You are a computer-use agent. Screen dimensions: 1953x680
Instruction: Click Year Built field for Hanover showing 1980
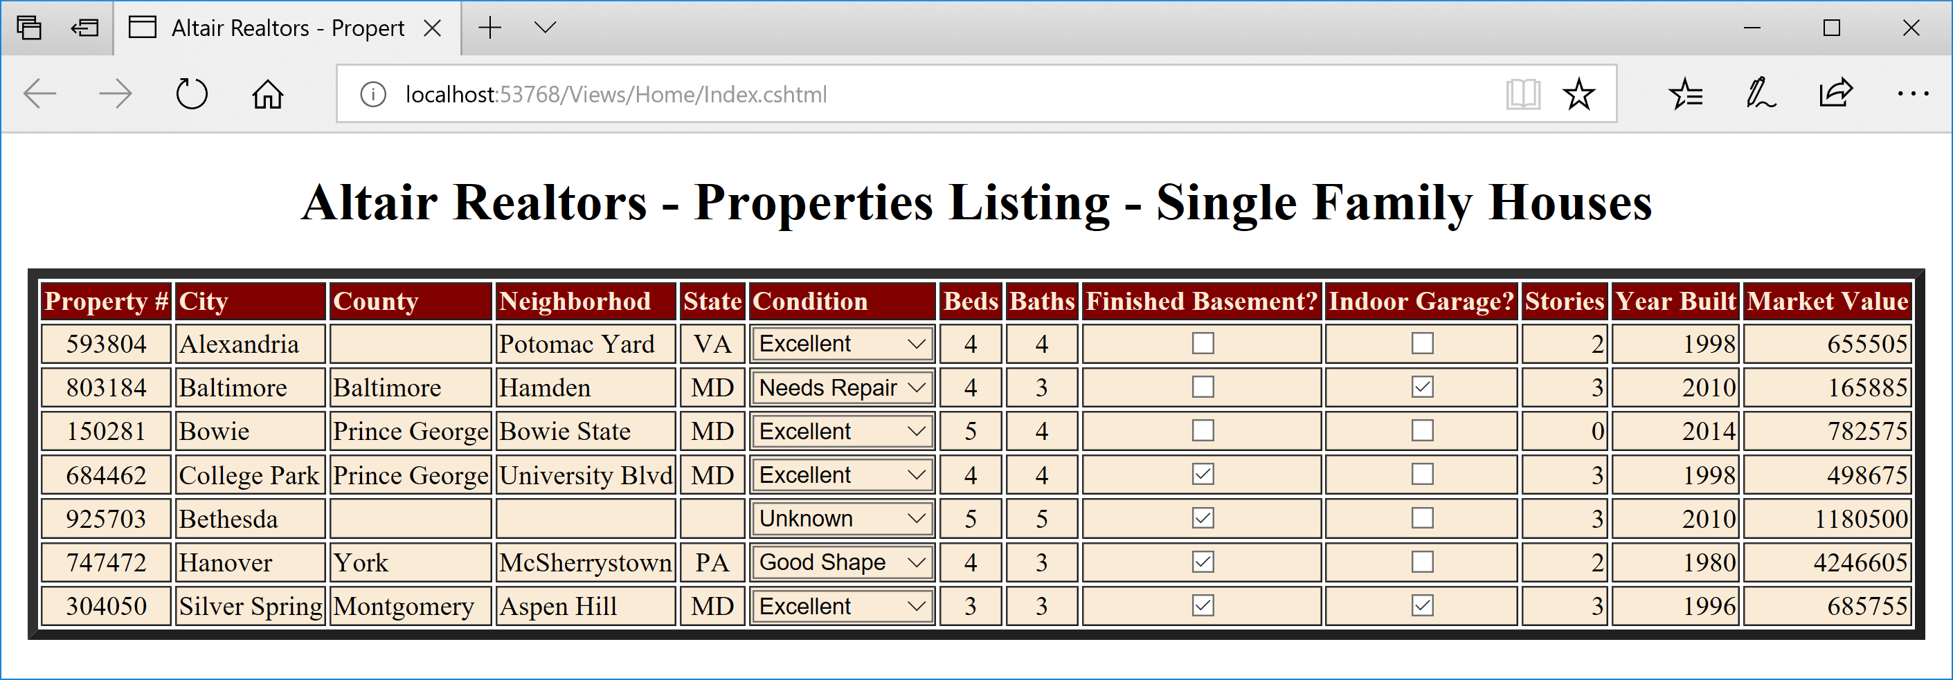(x=1675, y=562)
